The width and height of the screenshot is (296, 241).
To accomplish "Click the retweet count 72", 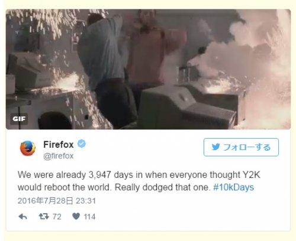I will 57,217.
